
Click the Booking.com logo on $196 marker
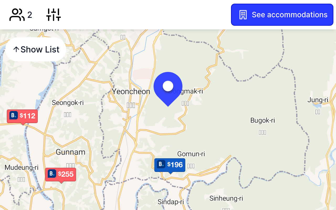pyautogui.click(x=161, y=164)
